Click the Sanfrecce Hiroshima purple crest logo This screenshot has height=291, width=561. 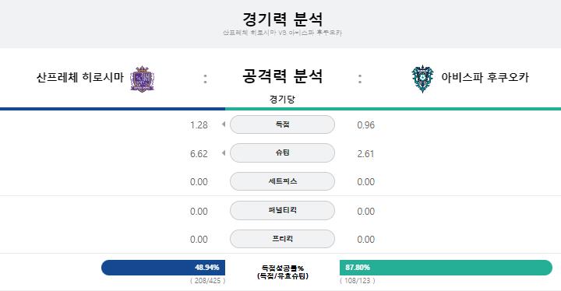142,79
